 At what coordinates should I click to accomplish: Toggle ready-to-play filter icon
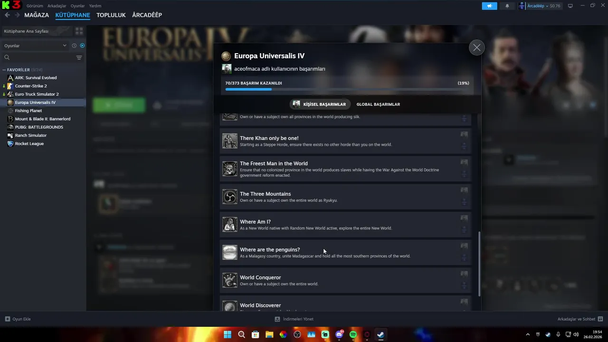point(82,46)
